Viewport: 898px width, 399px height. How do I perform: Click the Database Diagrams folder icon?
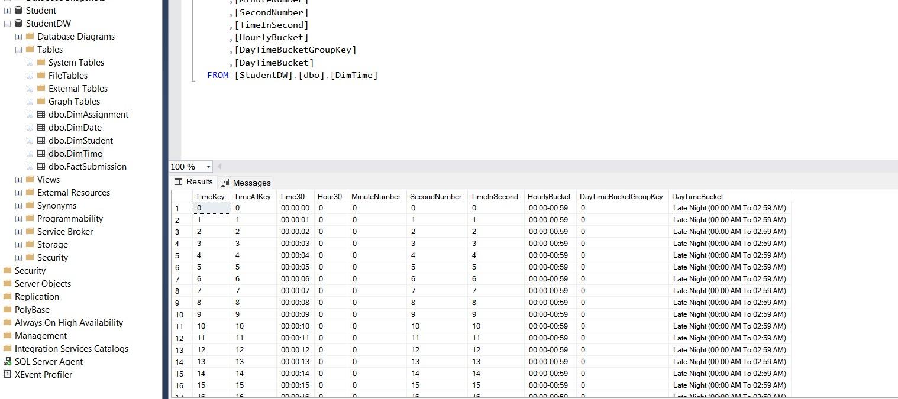(x=29, y=36)
